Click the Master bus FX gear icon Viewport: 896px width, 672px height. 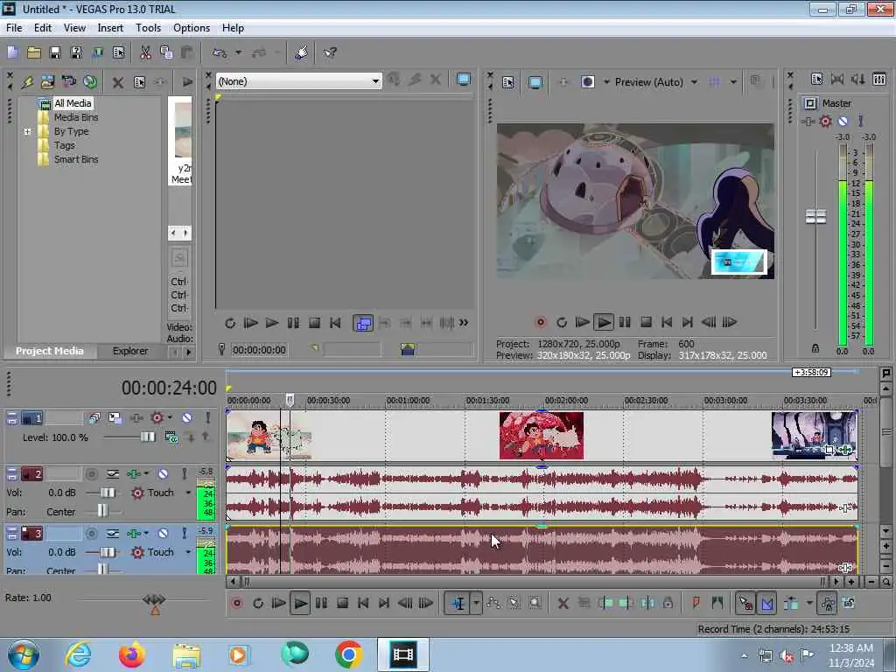(x=825, y=121)
